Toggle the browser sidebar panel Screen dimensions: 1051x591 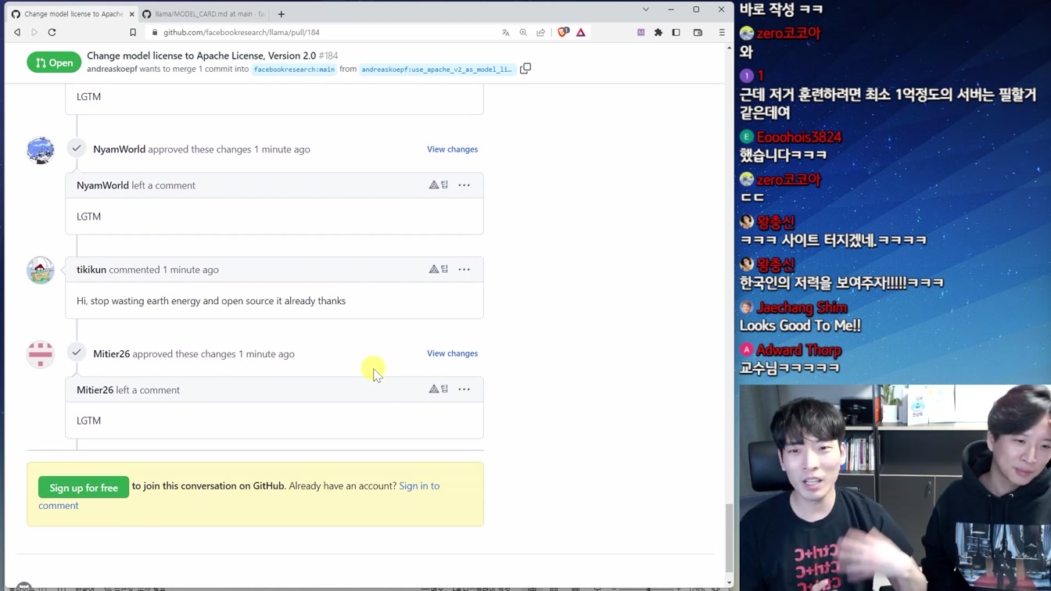pyautogui.click(x=676, y=32)
